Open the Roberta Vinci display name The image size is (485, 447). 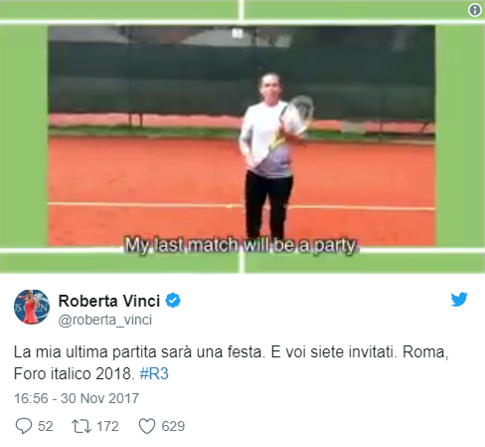coord(109,301)
